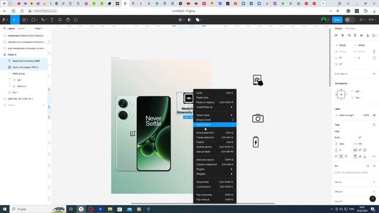Click the mask contrast icon in toolbar
Viewport: 379px width, 213px height.
coord(189,20)
